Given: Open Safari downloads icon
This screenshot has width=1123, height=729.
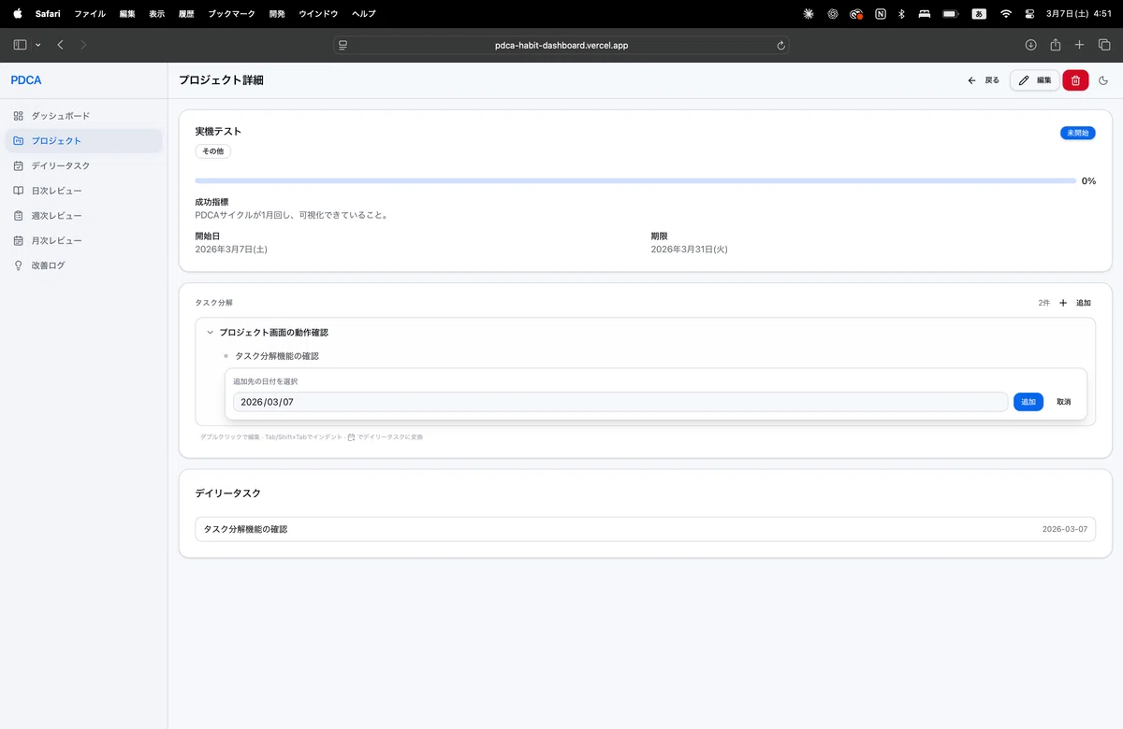Looking at the screenshot, I should [x=1030, y=45].
